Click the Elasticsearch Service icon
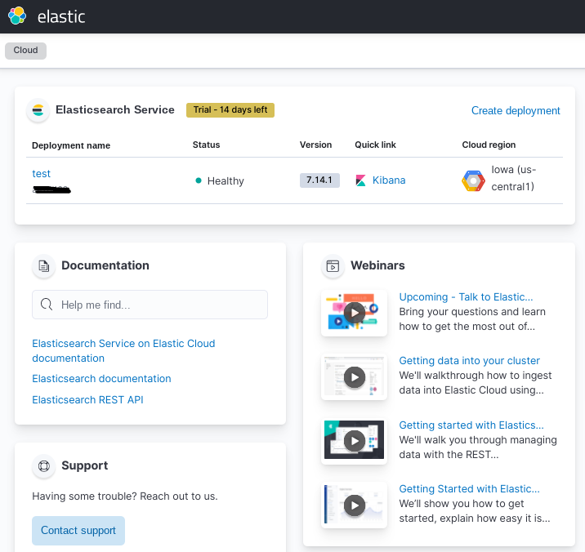The width and height of the screenshot is (585, 552). tap(38, 110)
